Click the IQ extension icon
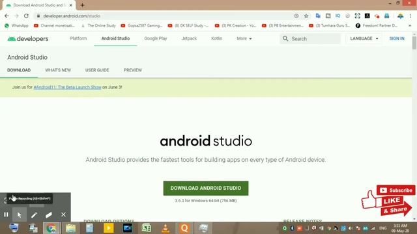 [338, 16]
